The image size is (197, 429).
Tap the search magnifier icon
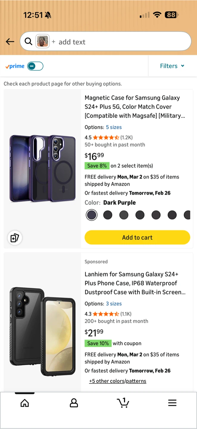(28, 41)
